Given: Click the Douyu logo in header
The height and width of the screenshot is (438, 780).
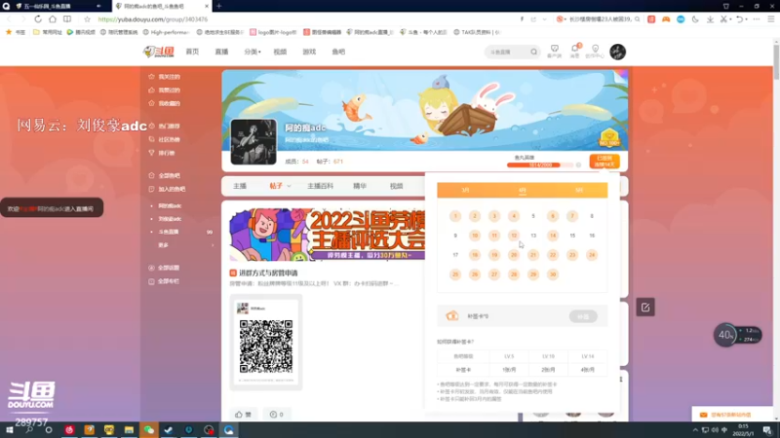Looking at the screenshot, I should [158, 52].
